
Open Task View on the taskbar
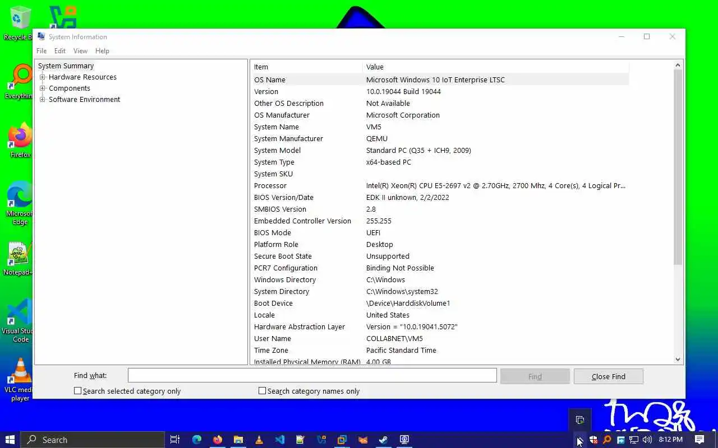(x=175, y=440)
